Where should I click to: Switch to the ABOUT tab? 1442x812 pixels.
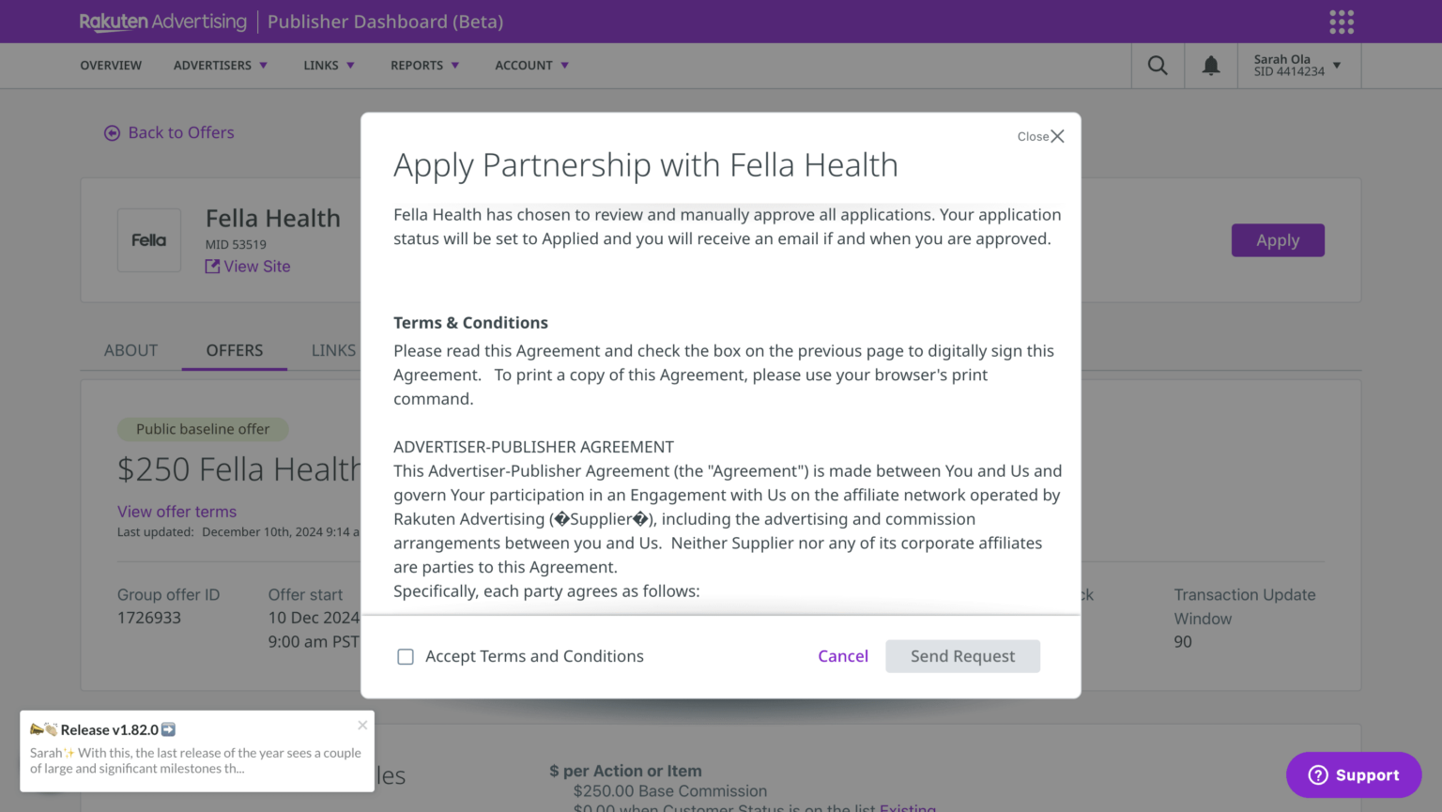(x=130, y=350)
